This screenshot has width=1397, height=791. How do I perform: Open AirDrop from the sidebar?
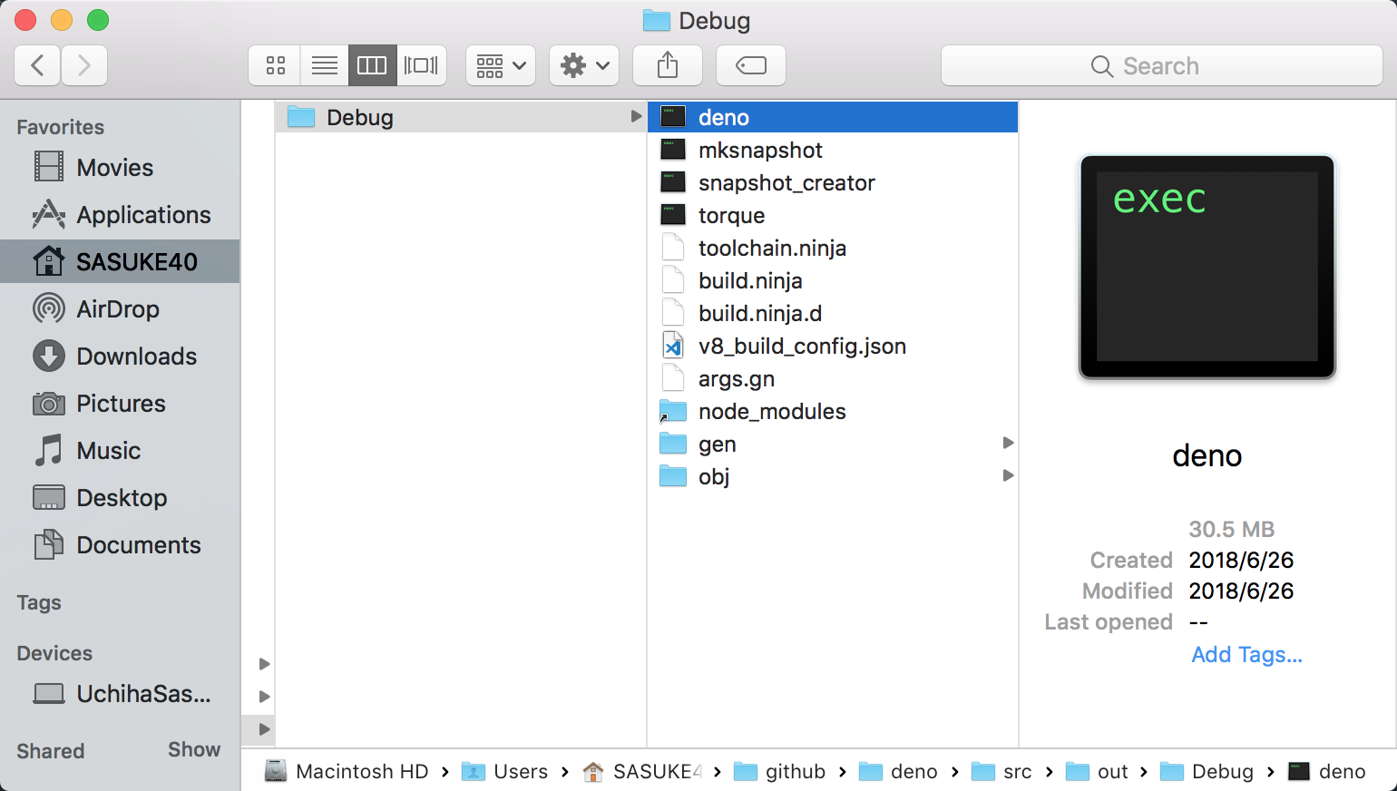(120, 309)
